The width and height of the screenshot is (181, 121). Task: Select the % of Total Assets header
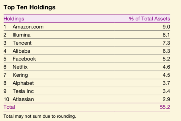149,19
